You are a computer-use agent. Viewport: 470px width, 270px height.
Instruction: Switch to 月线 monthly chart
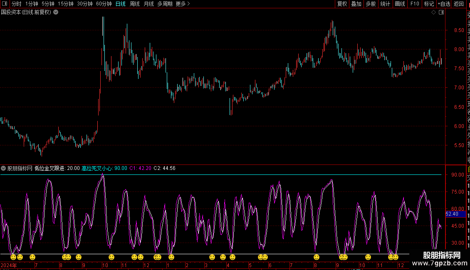click(148, 4)
